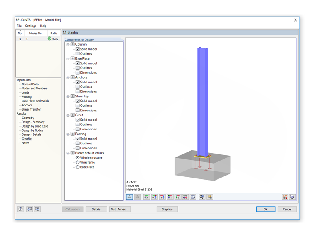Open Notes in navigator

click(26, 143)
